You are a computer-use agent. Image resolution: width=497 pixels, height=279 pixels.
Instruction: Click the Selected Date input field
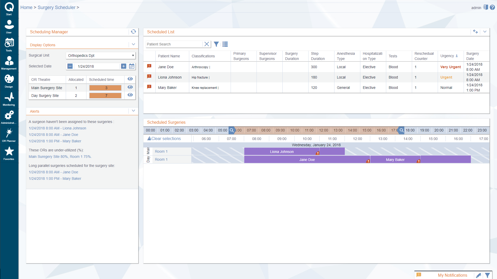point(96,66)
